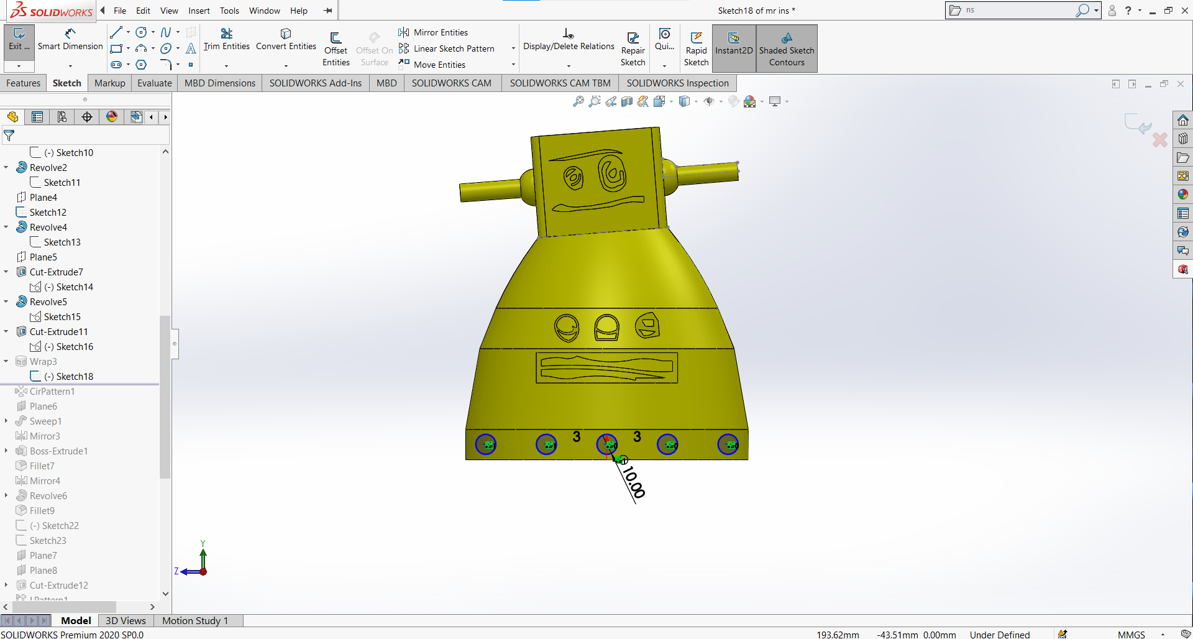Screen dimensions: 1193x639
Task: Click the search commands input field
Action: [1018, 10]
